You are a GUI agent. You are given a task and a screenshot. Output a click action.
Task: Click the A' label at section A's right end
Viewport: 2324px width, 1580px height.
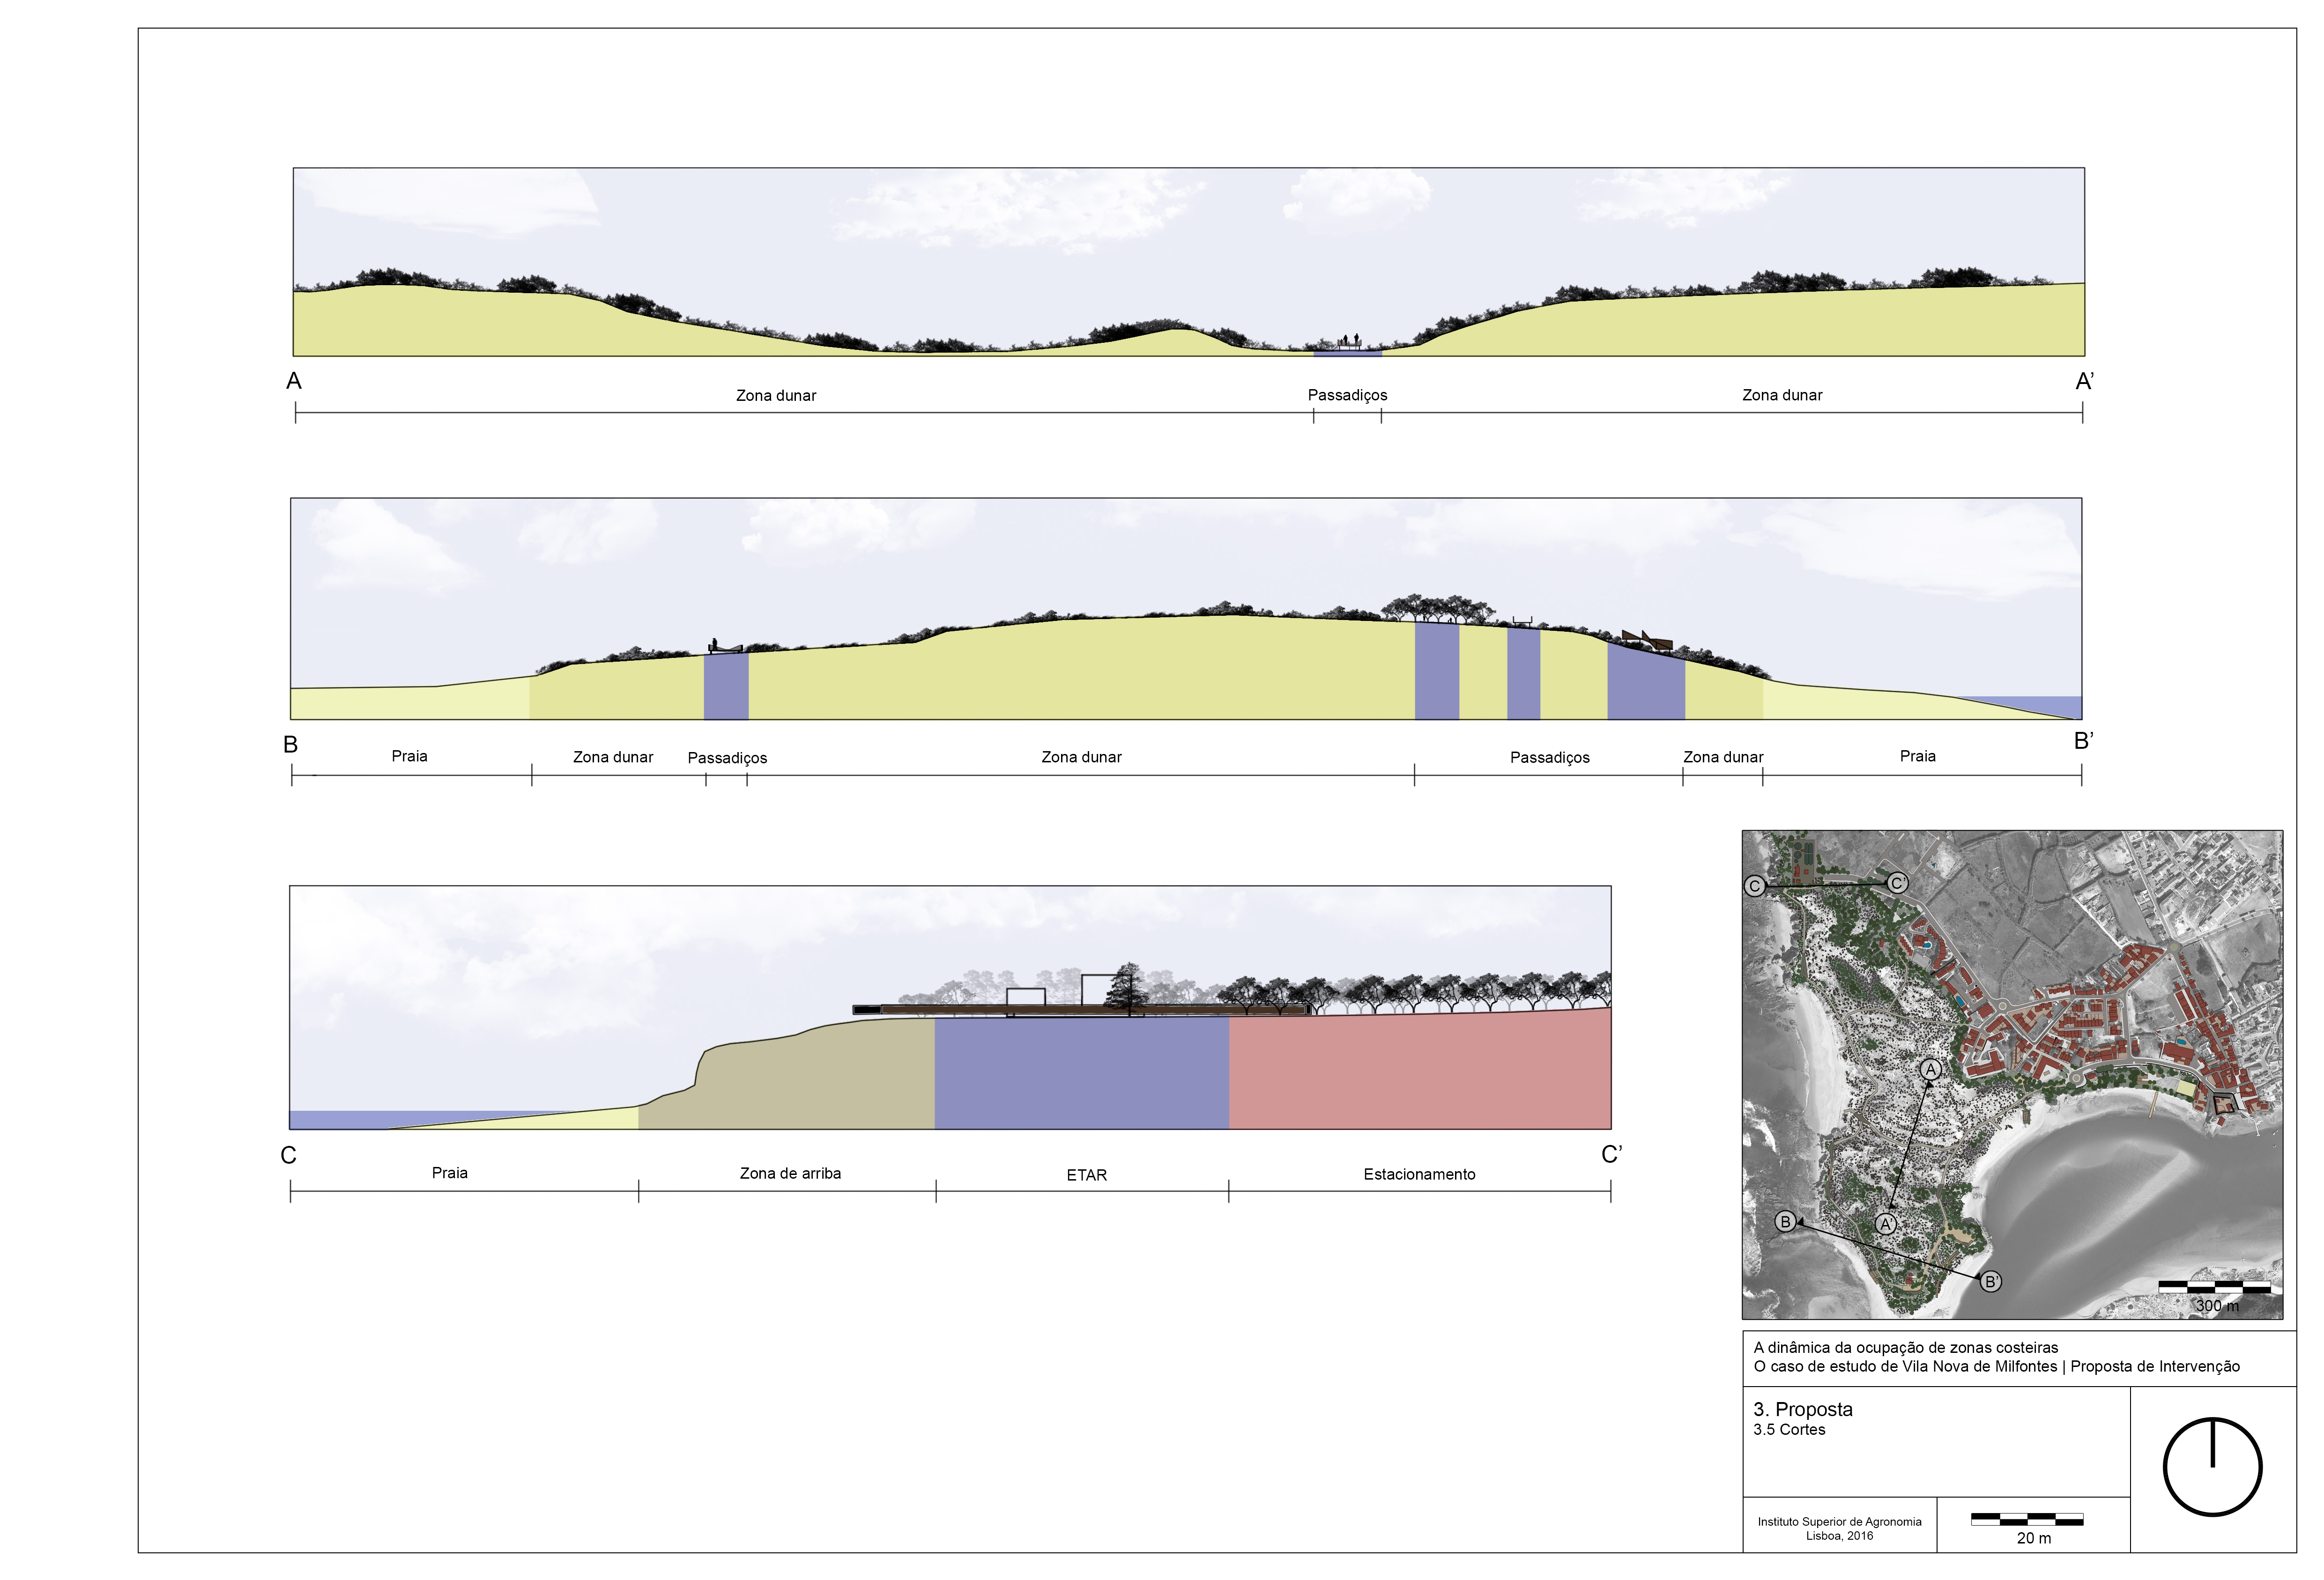[2084, 381]
